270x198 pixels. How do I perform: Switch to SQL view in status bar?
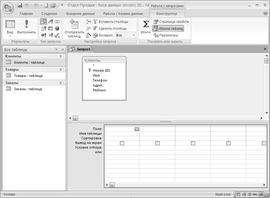pos(255,194)
